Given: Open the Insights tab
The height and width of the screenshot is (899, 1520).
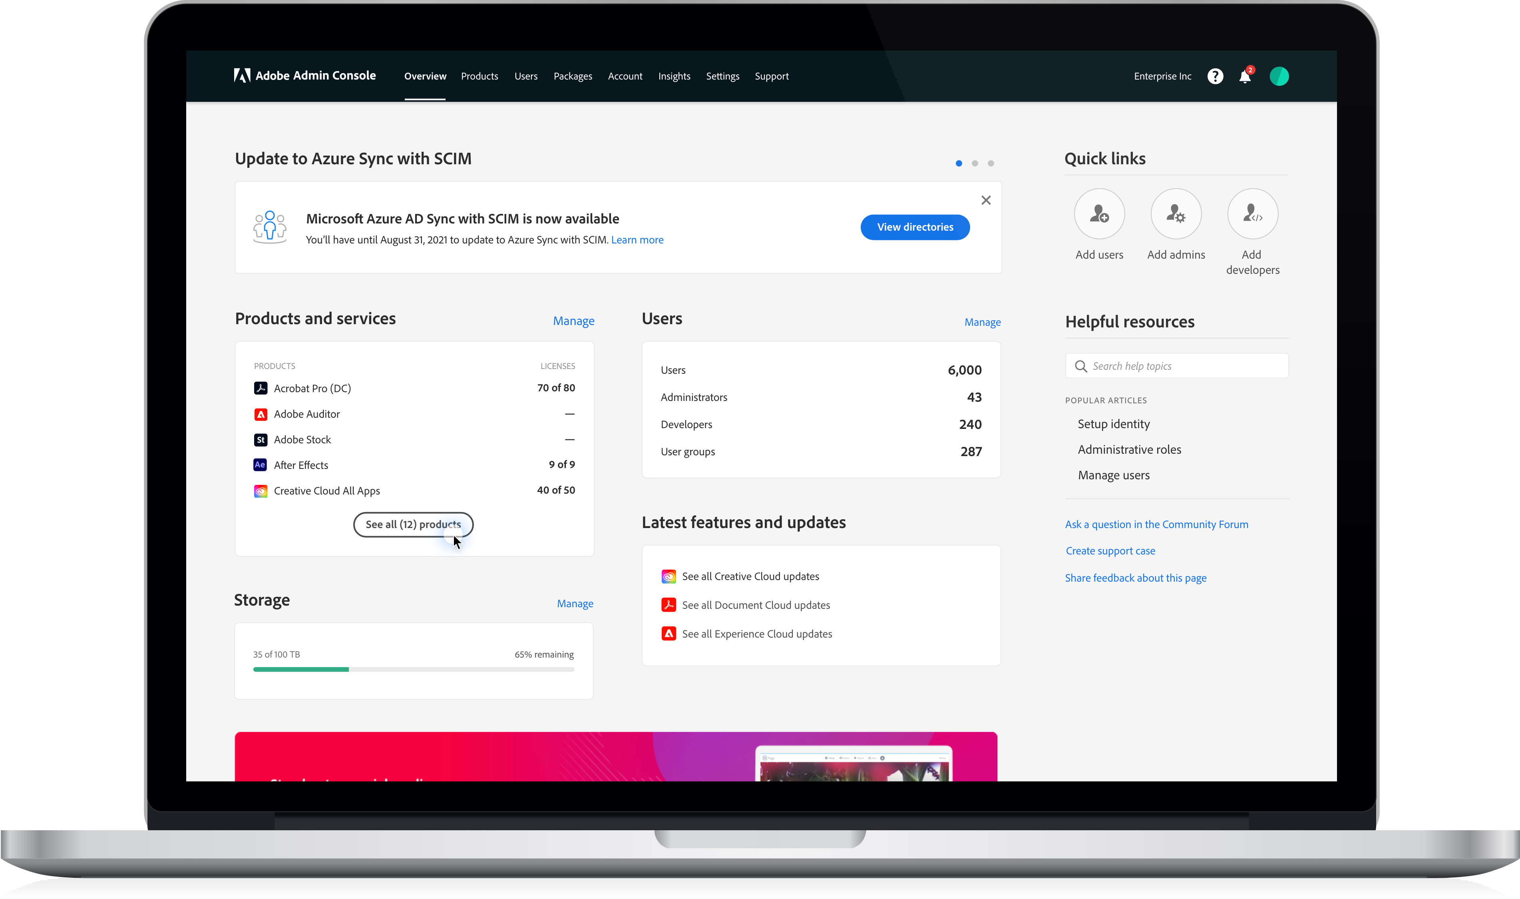Looking at the screenshot, I should [674, 76].
